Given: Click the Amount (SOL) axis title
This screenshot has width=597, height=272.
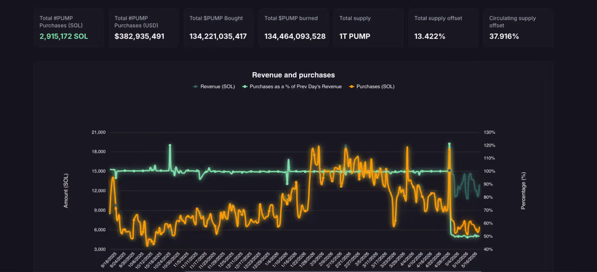Looking at the screenshot, I should point(66,190).
